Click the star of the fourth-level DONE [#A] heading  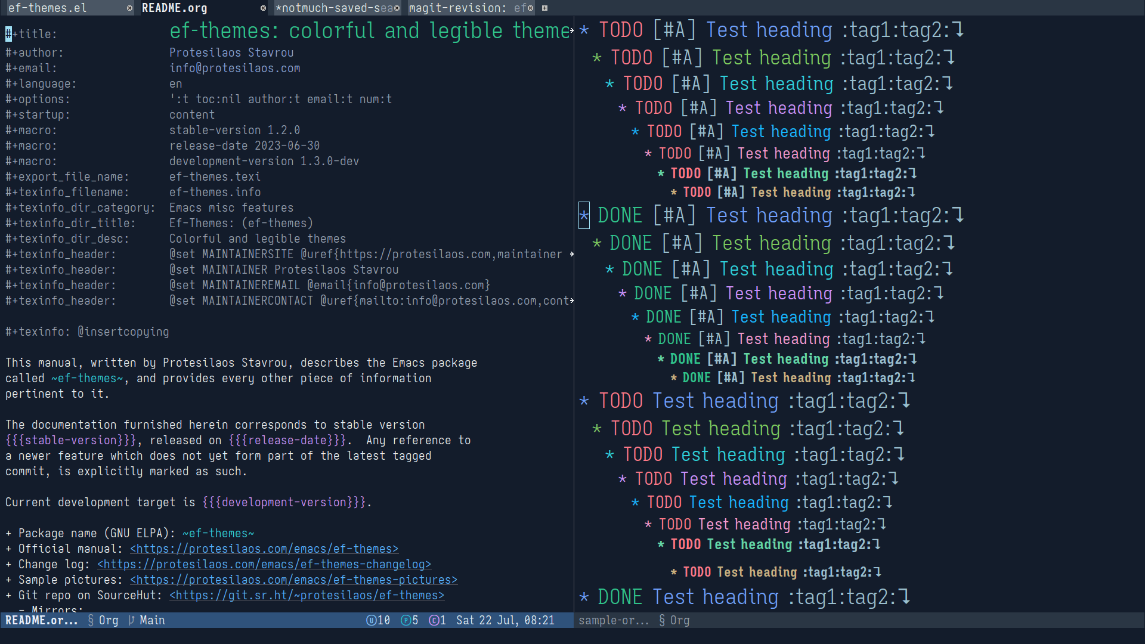623,294
